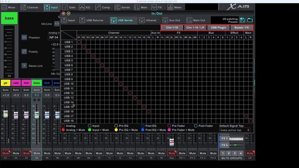The height and width of the screenshot is (168, 299).
Task: Open the Sends section icon
Action: (117, 7)
